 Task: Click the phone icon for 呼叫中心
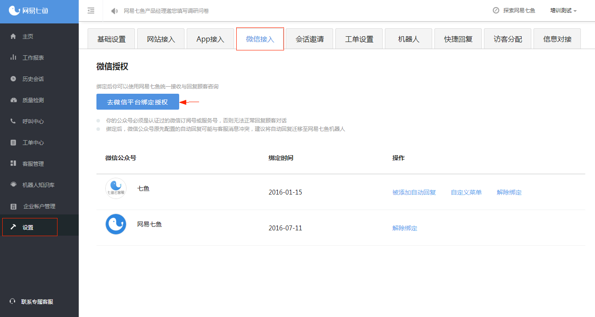(x=13, y=121)
